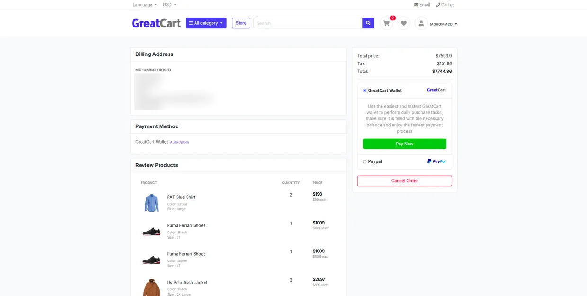Open the Language dropdown

click(145, 5)
